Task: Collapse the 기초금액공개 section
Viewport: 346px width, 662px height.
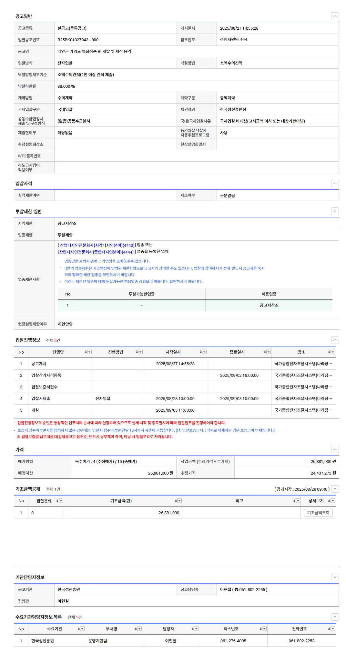Action: (x=335, y=489)
